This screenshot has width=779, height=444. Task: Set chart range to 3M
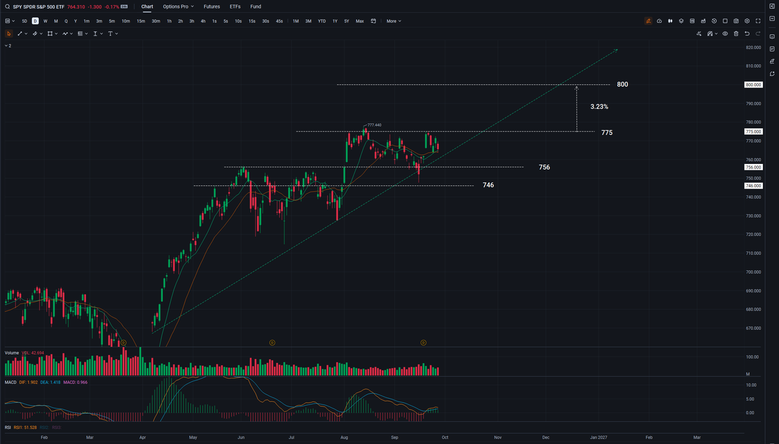308,21
